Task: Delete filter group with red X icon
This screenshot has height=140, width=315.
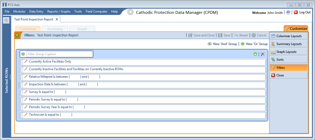Action: coord(263,55)
